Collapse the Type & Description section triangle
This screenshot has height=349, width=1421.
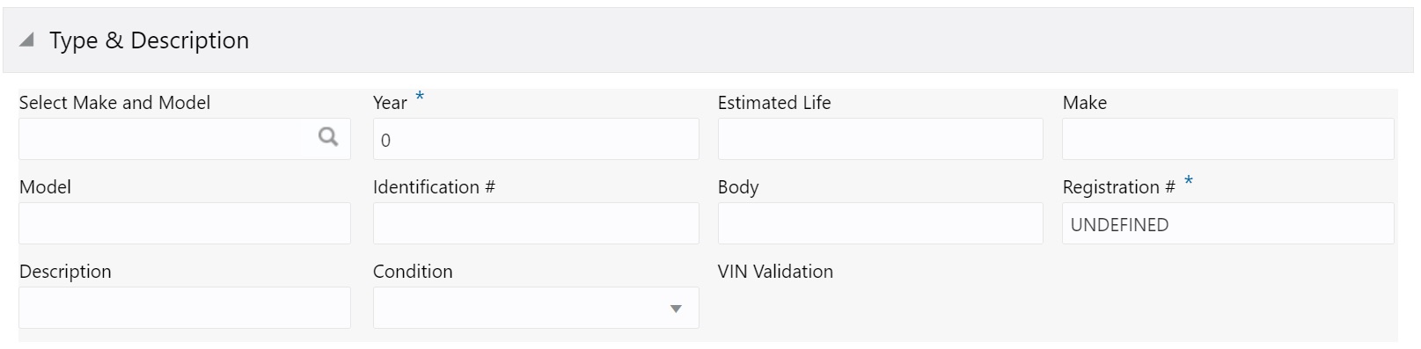click(x=27, y=40)
